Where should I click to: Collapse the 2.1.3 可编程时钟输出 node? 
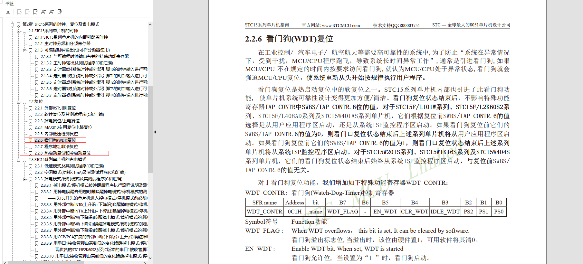(x=25, y=50)
